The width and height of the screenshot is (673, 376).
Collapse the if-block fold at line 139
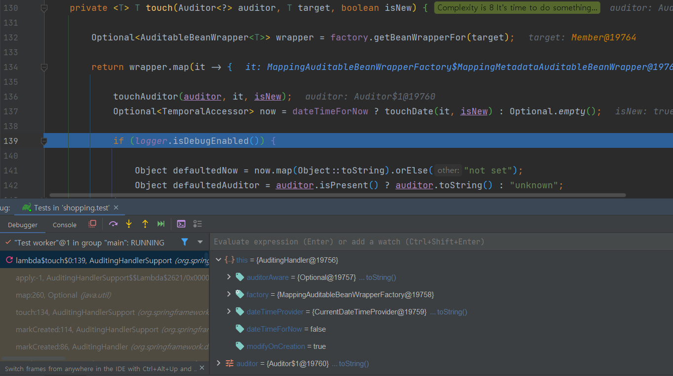click(44, 141)
